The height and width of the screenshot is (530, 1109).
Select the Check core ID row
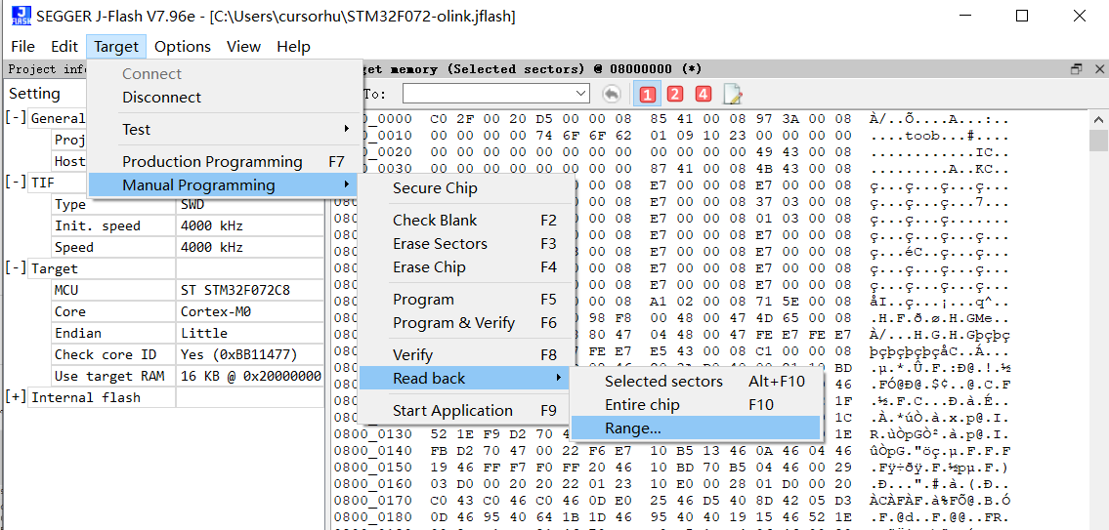187,354
